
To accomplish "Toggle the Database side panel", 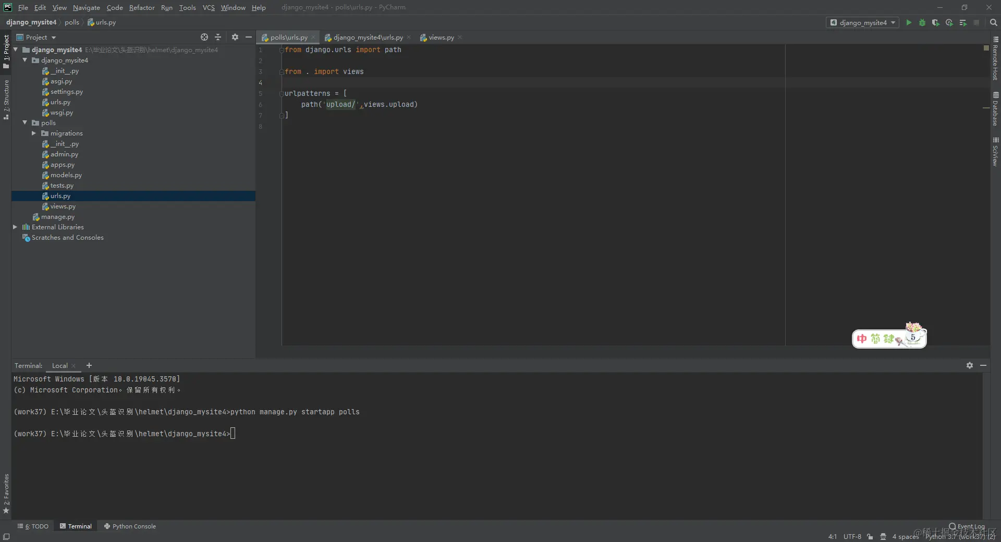I will pos(995,109).
